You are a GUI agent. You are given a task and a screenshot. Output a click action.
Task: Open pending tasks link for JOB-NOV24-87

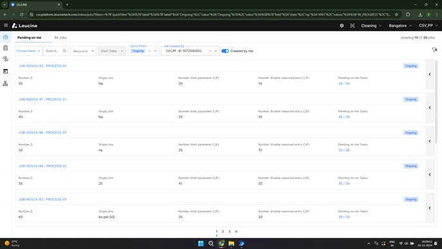pyautogui.click(x=344, y=117)
